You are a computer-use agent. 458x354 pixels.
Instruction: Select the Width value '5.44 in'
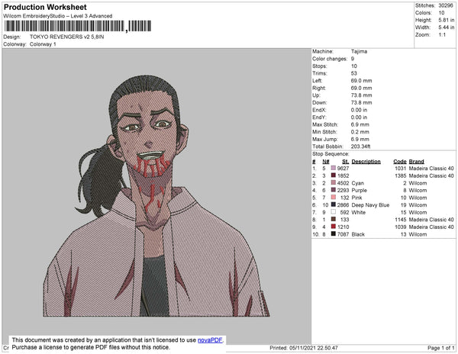pyautogui.click(x=447, y=27)
